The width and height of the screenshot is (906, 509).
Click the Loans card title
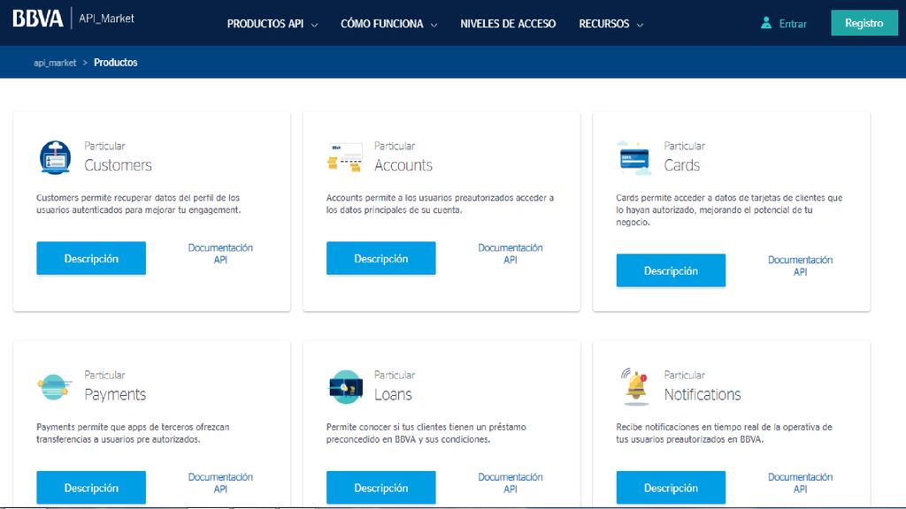[x=393, y=394]
